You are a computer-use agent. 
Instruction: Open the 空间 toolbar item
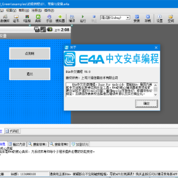click(171, 18)
